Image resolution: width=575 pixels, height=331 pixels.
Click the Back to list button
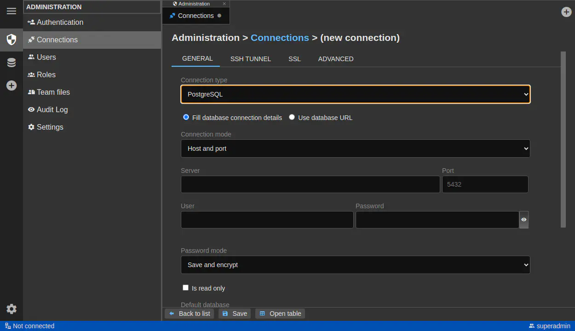point(190,314)
